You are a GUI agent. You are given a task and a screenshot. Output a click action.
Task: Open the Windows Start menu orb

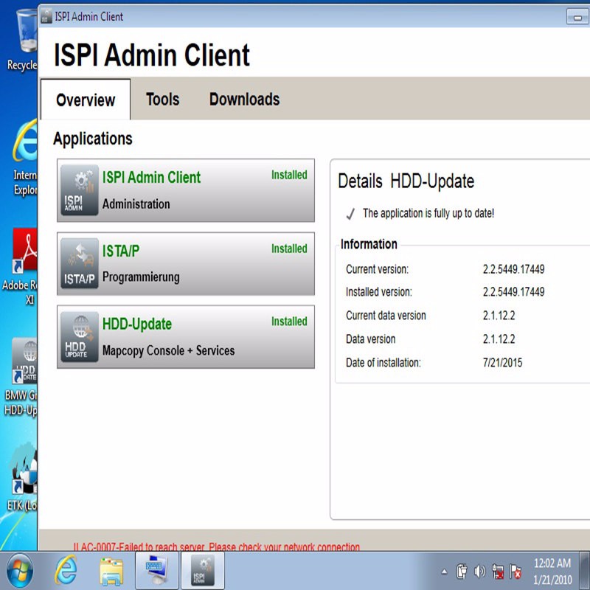[20, 570]
